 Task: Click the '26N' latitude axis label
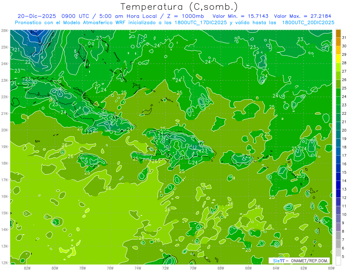4,31
